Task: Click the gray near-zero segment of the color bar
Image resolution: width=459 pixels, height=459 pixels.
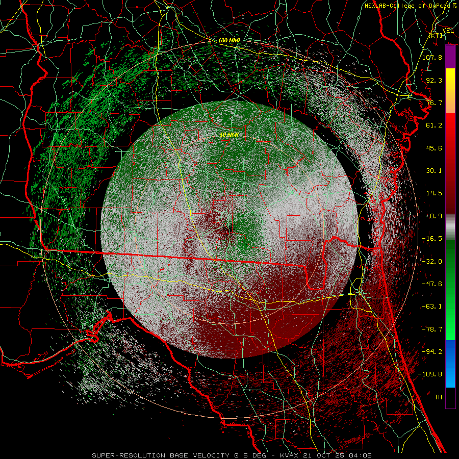Action: tap(450, 227)
